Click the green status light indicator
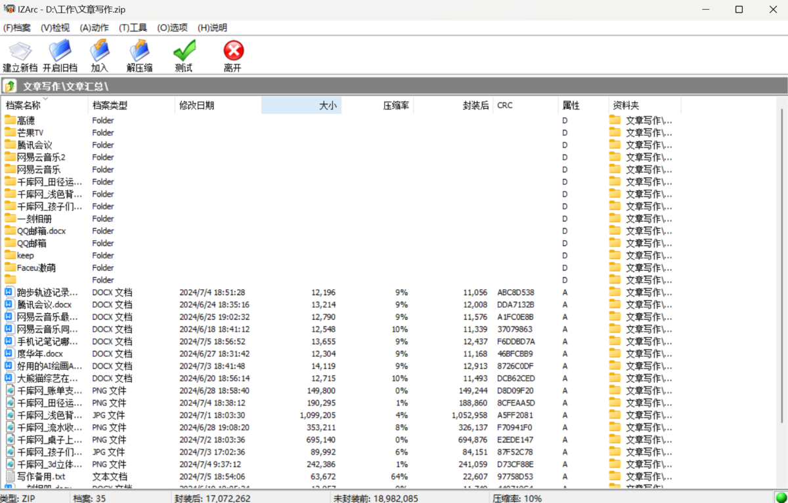 coord(781,498)
